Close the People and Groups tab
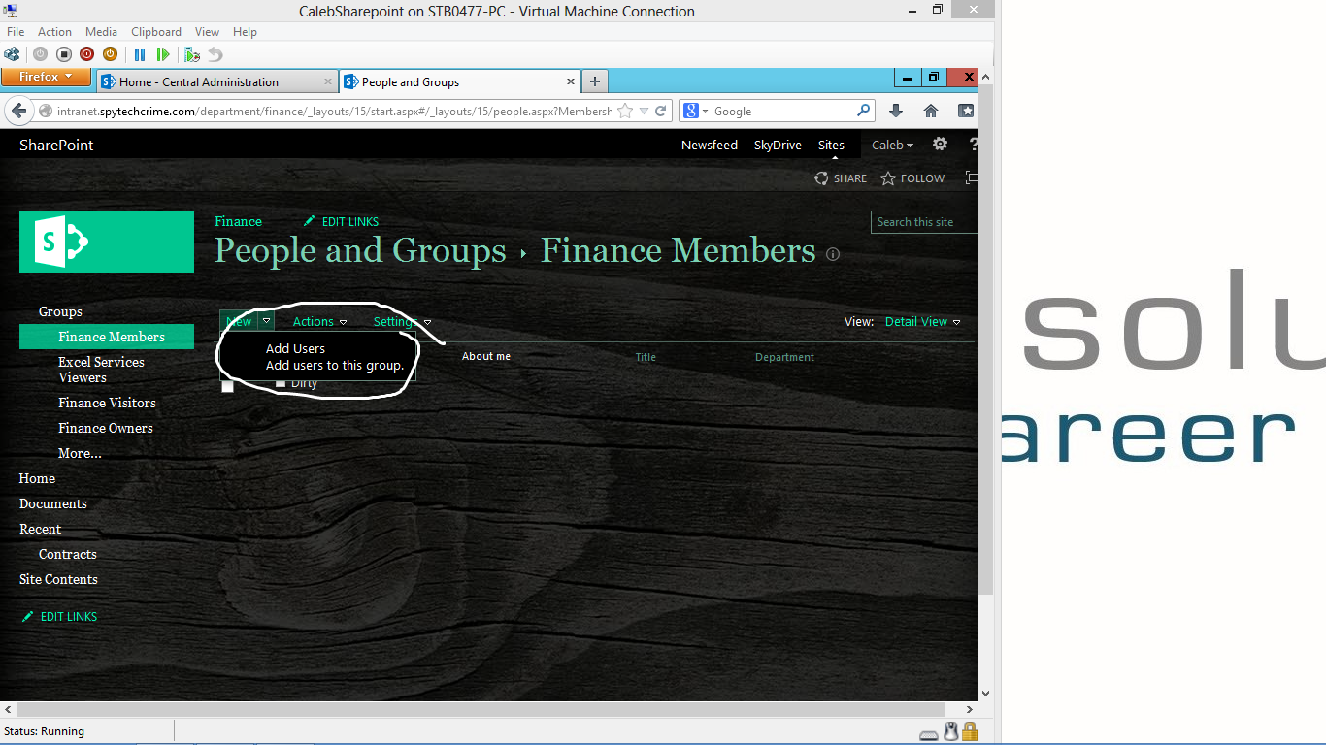Image resolution: width=1326 pixels, height=745 pixels. [x=571, y=82]
